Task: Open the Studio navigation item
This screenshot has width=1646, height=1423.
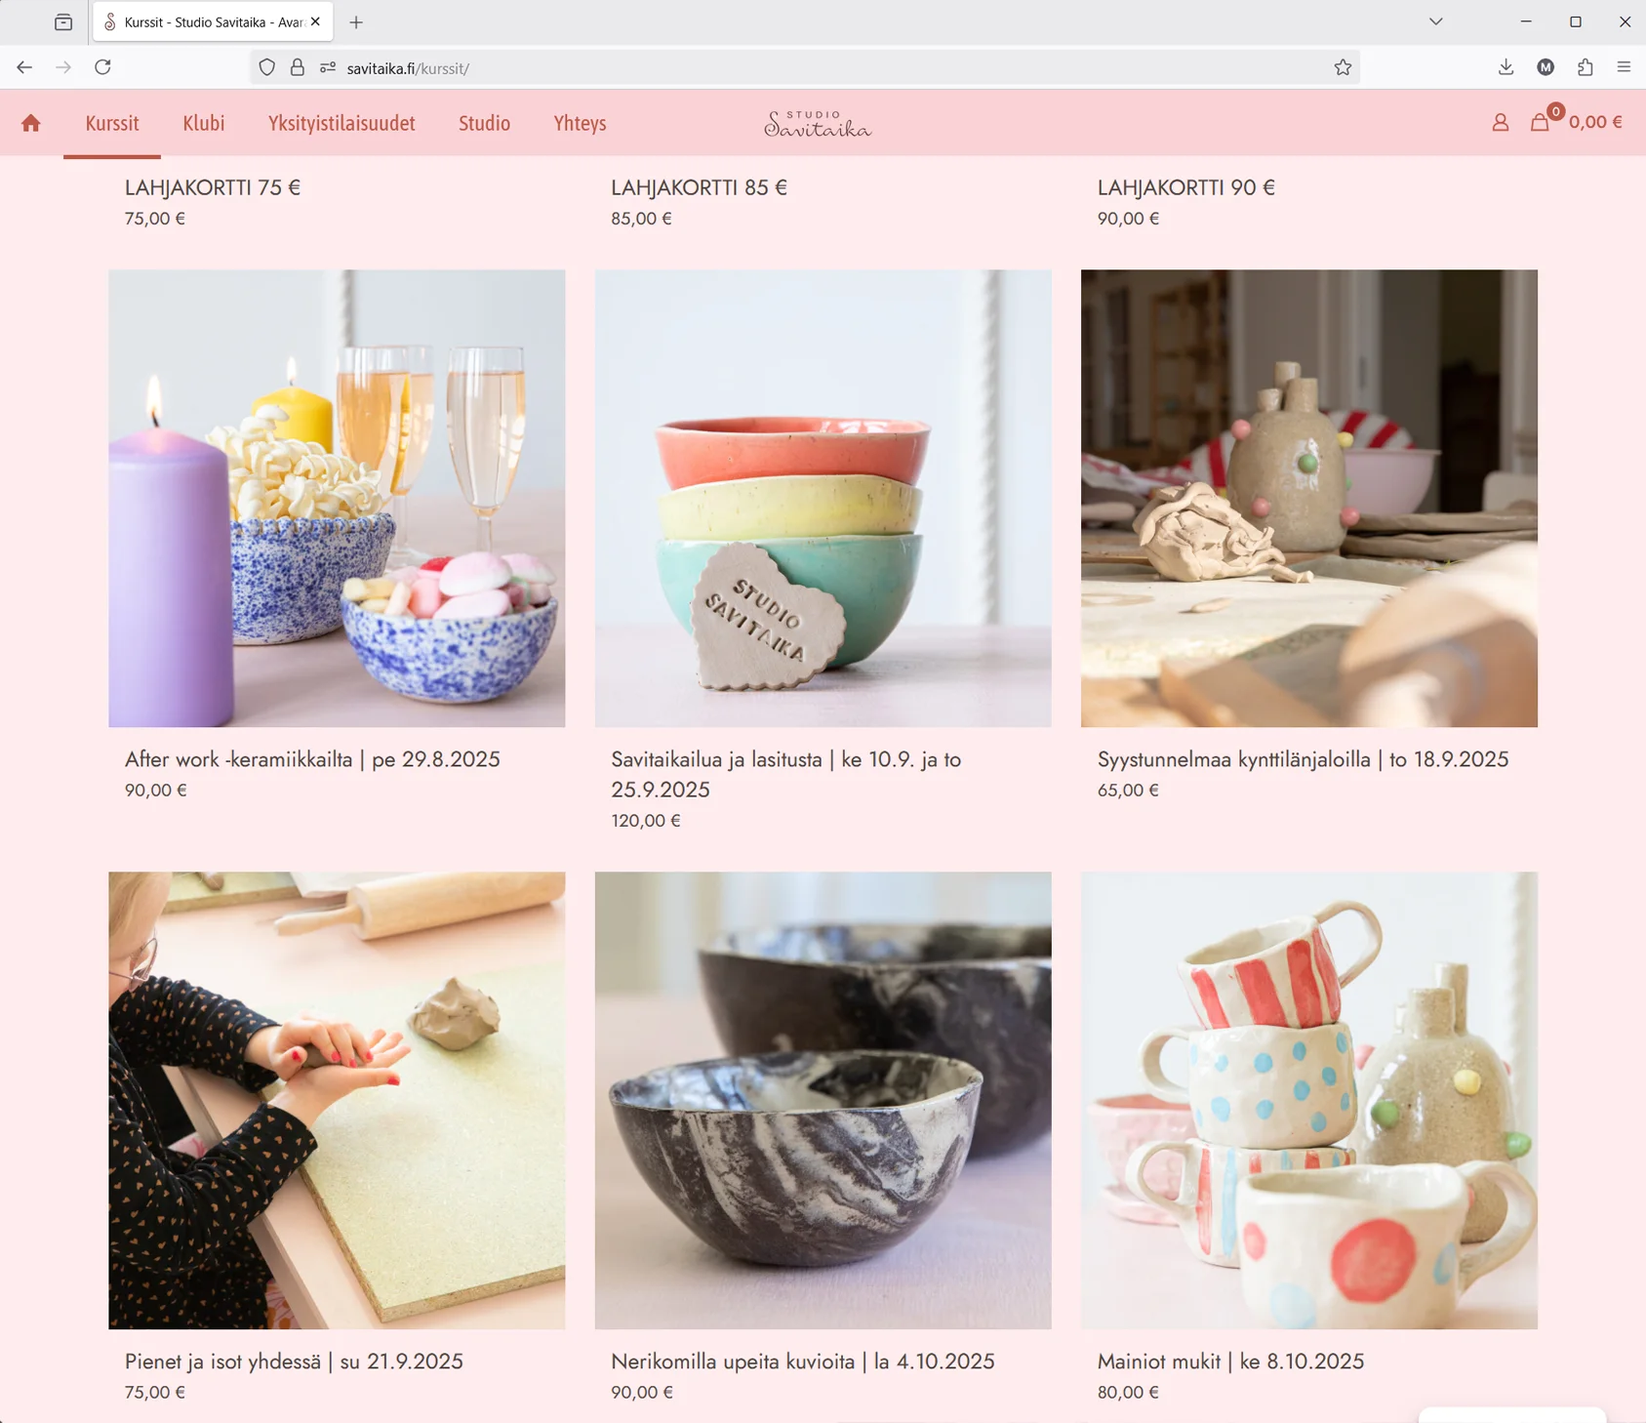Action: pyautogui.click(x=484, y=123)
